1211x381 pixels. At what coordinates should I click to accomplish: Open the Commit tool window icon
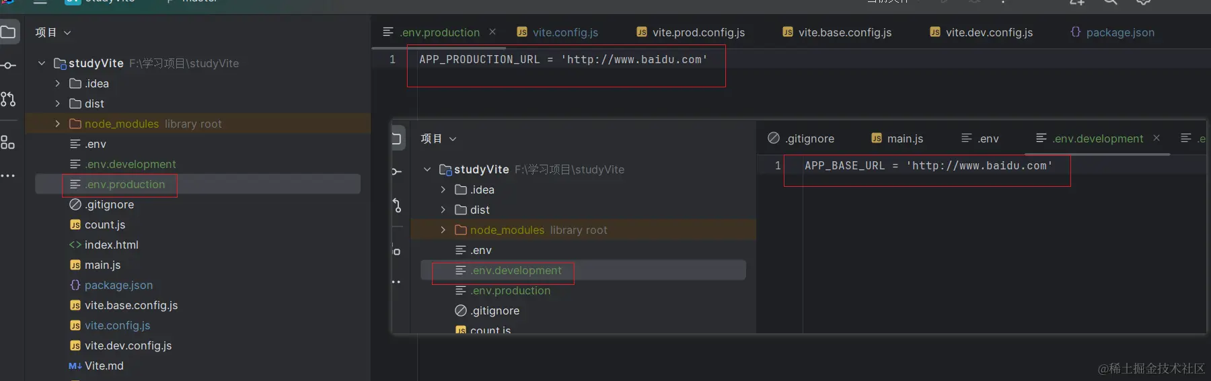(8, 65)
